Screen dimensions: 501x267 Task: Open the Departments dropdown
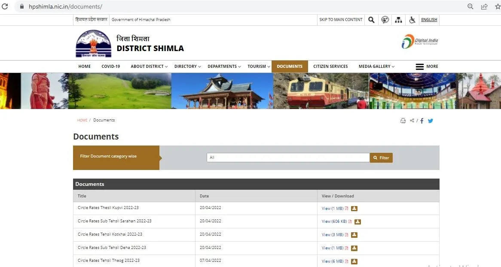[x=224, y=67]
